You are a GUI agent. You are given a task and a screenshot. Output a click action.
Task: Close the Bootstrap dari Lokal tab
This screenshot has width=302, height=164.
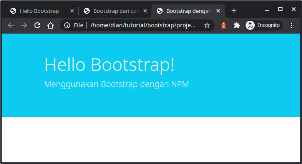click(x=145, y=11)
